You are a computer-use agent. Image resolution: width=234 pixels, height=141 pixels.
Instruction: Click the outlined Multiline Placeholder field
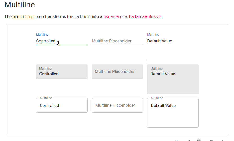pyautogui.click(x=117, y=105)
